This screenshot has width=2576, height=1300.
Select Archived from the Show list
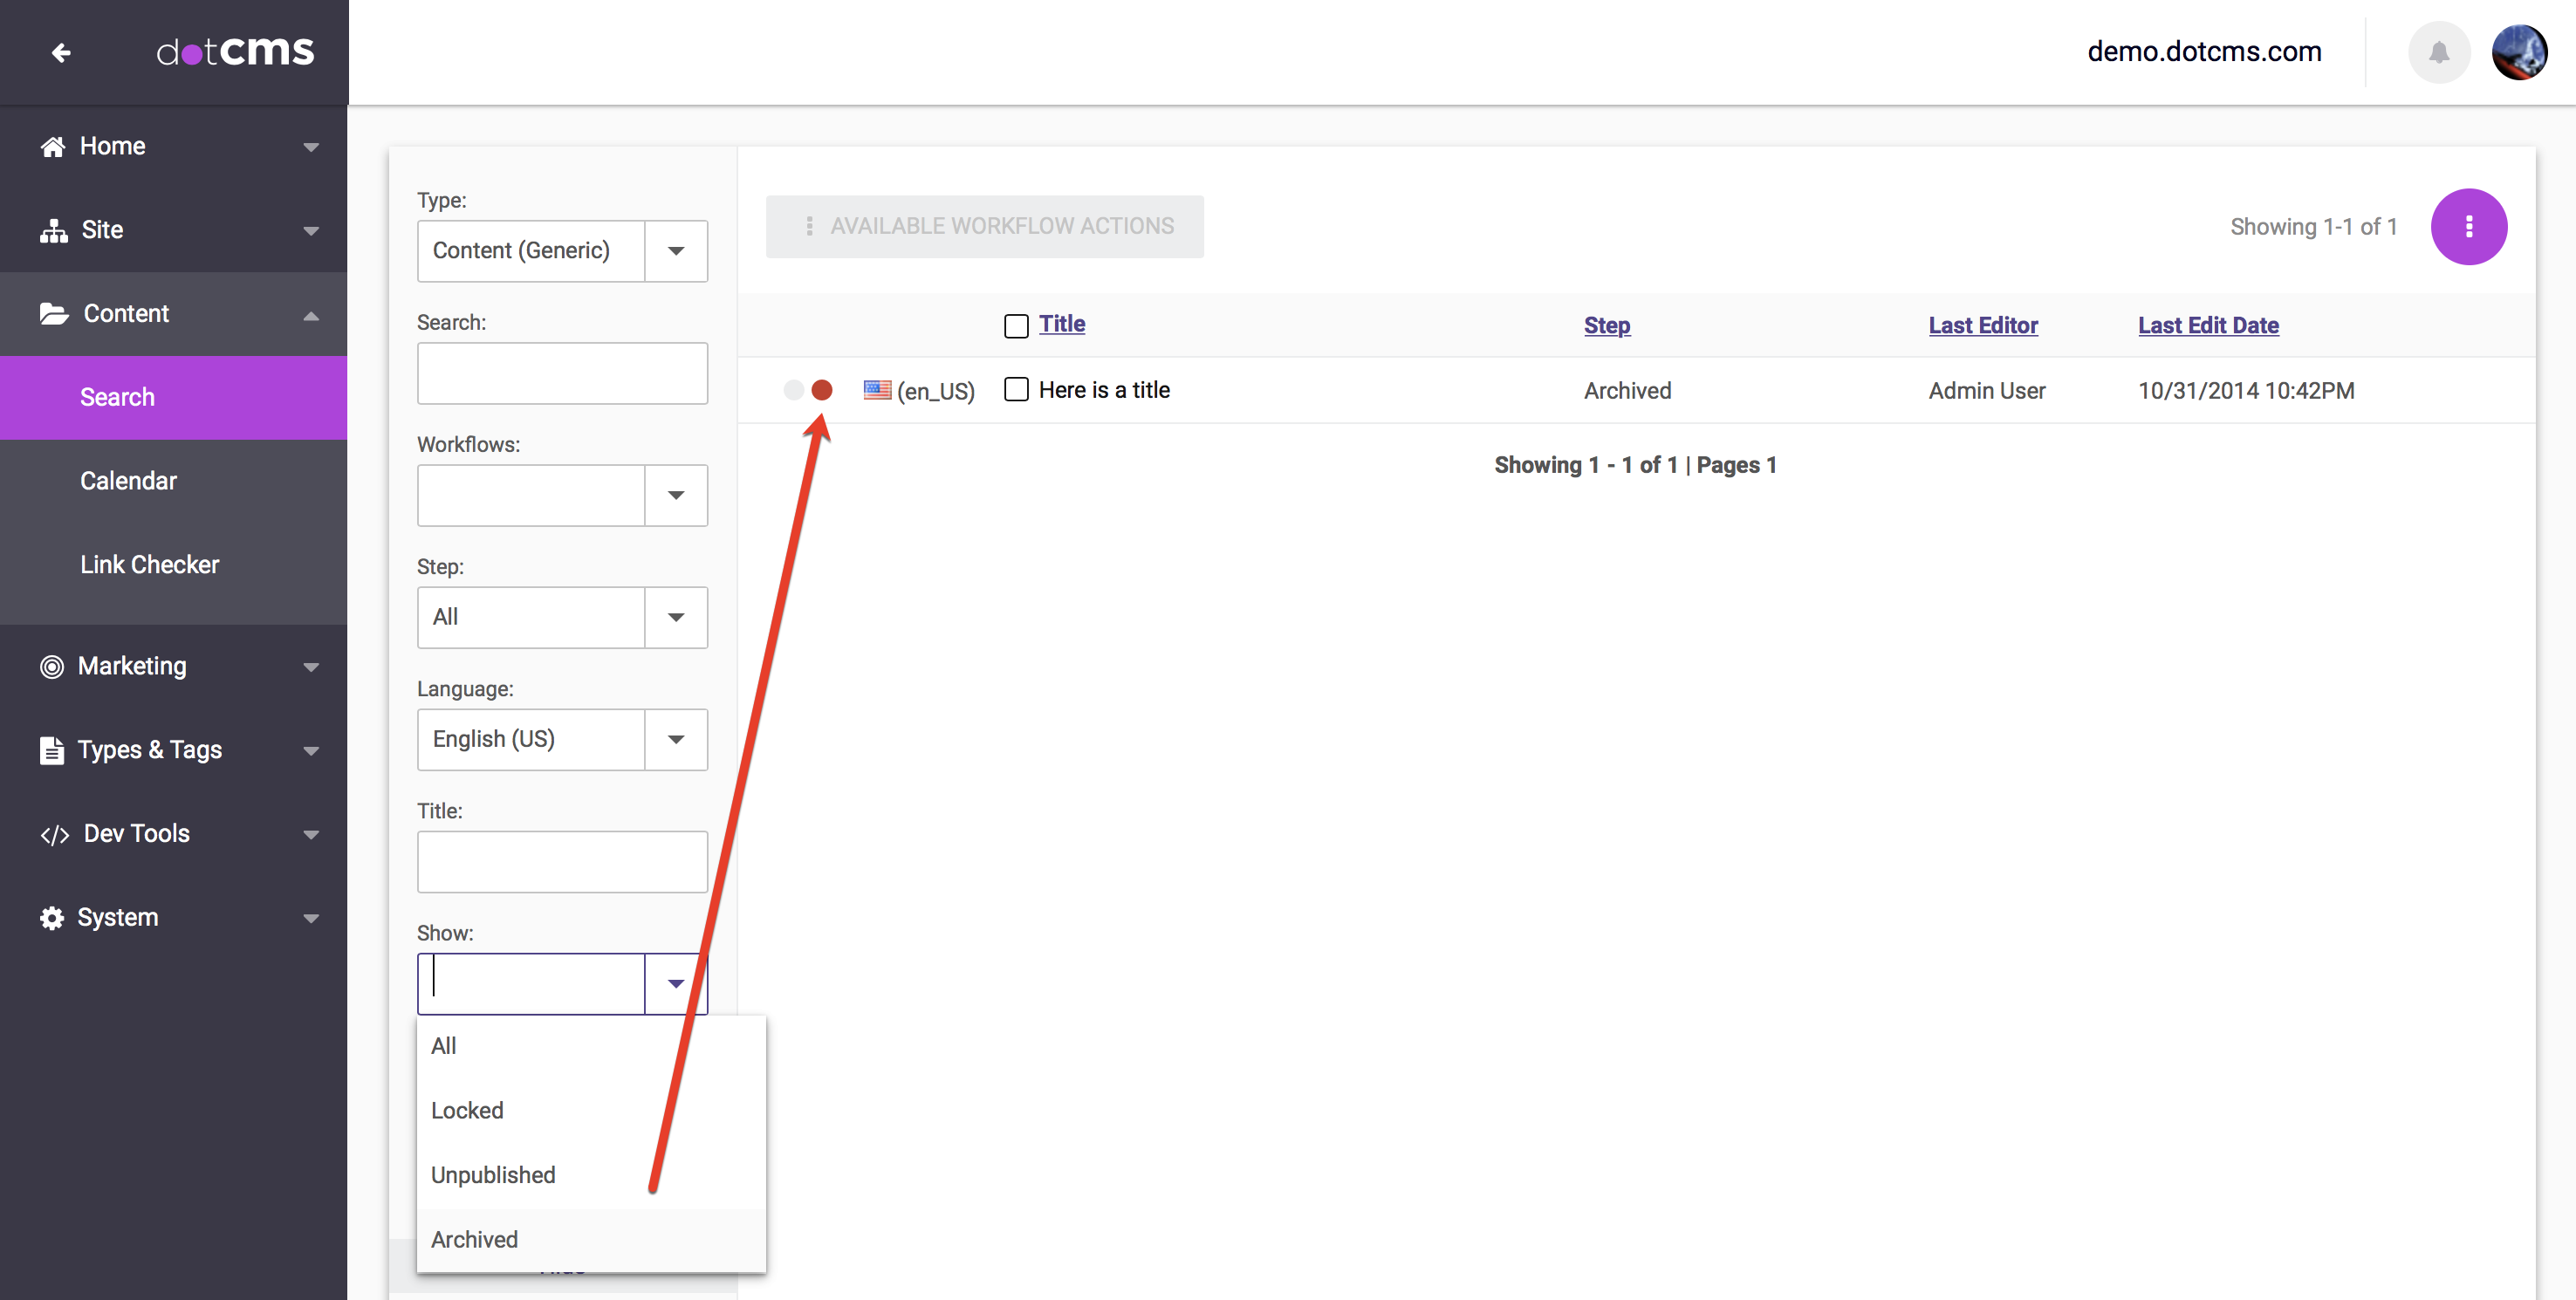click(x=475, y=1239)
